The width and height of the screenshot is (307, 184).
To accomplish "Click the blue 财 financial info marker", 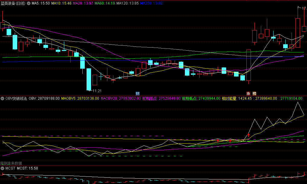I will coord(138,93).
